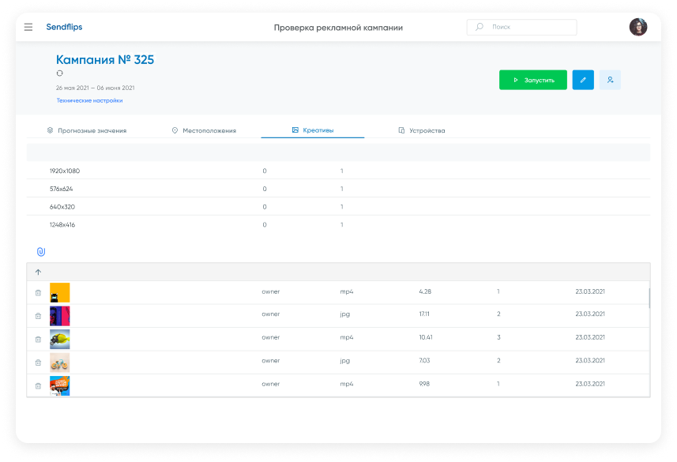Open the user profile avatar
Image resolution: width=677 pixels, height=462 pixels.
638,27
